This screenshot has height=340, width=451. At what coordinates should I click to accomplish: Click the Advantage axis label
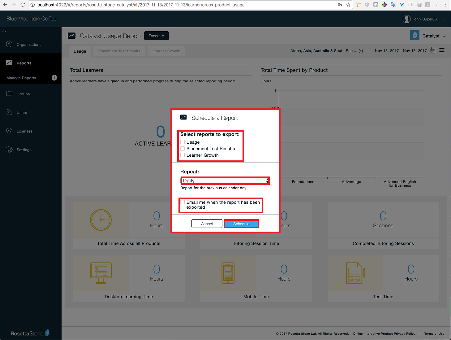pos(351,182)
